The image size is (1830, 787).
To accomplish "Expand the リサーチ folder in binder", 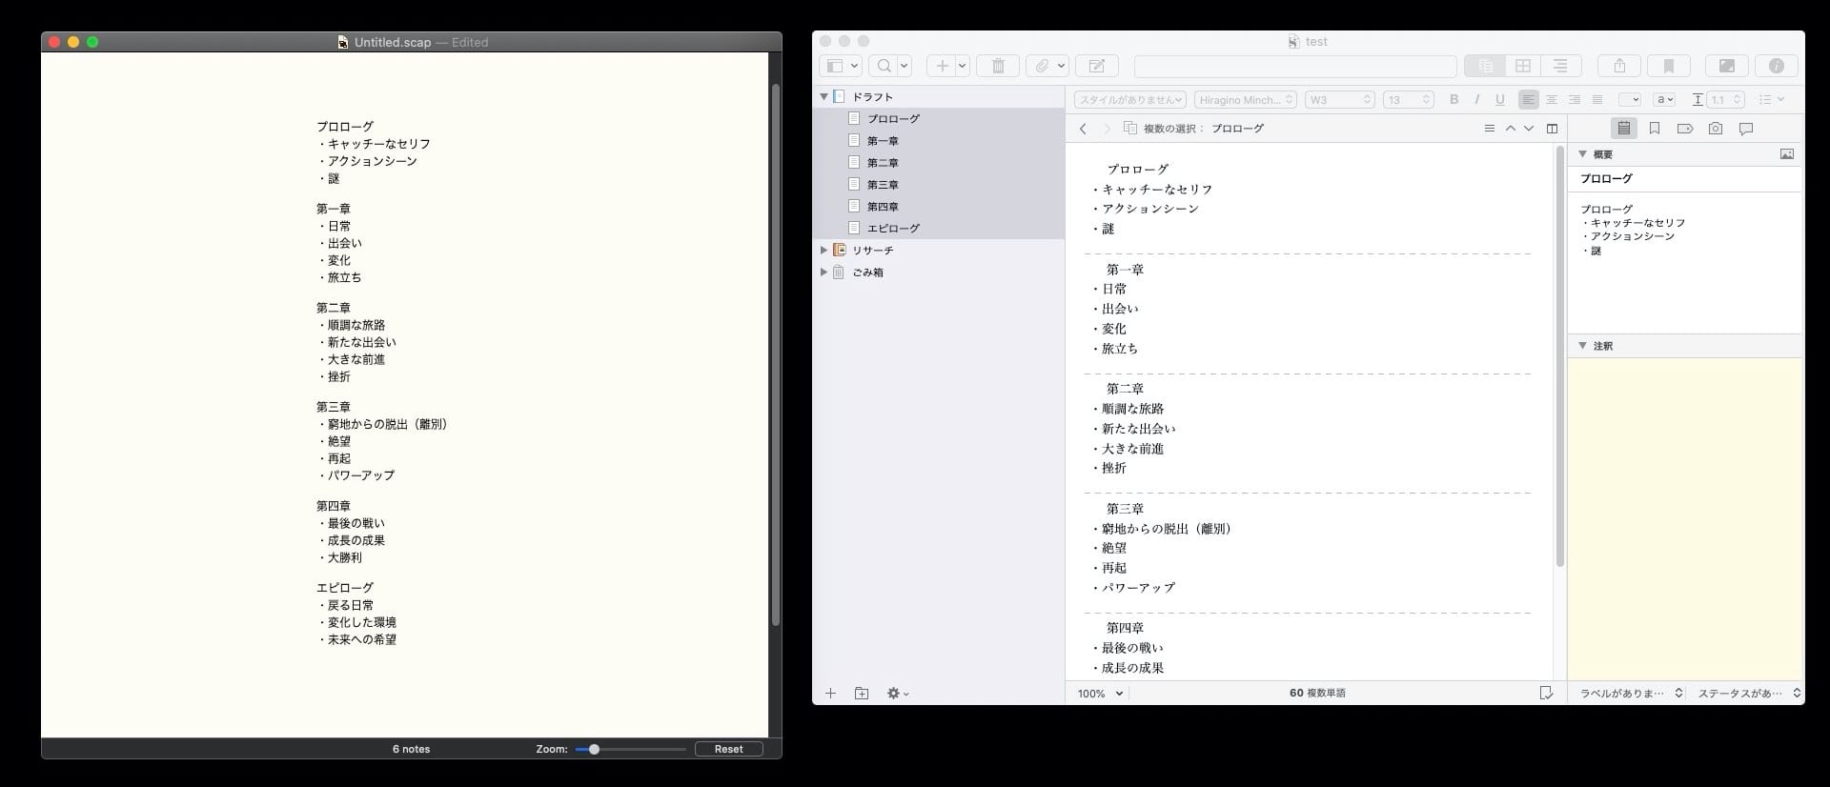I will pos(823,250).
